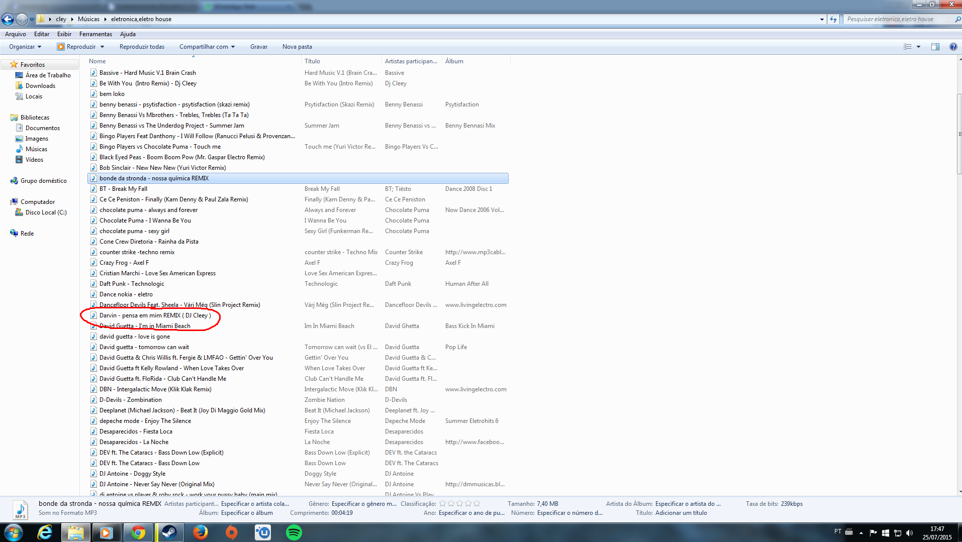This screenshot has height=542, width=962.
Task: Click the Forward navigation arrow
Action: pos(22,19)
